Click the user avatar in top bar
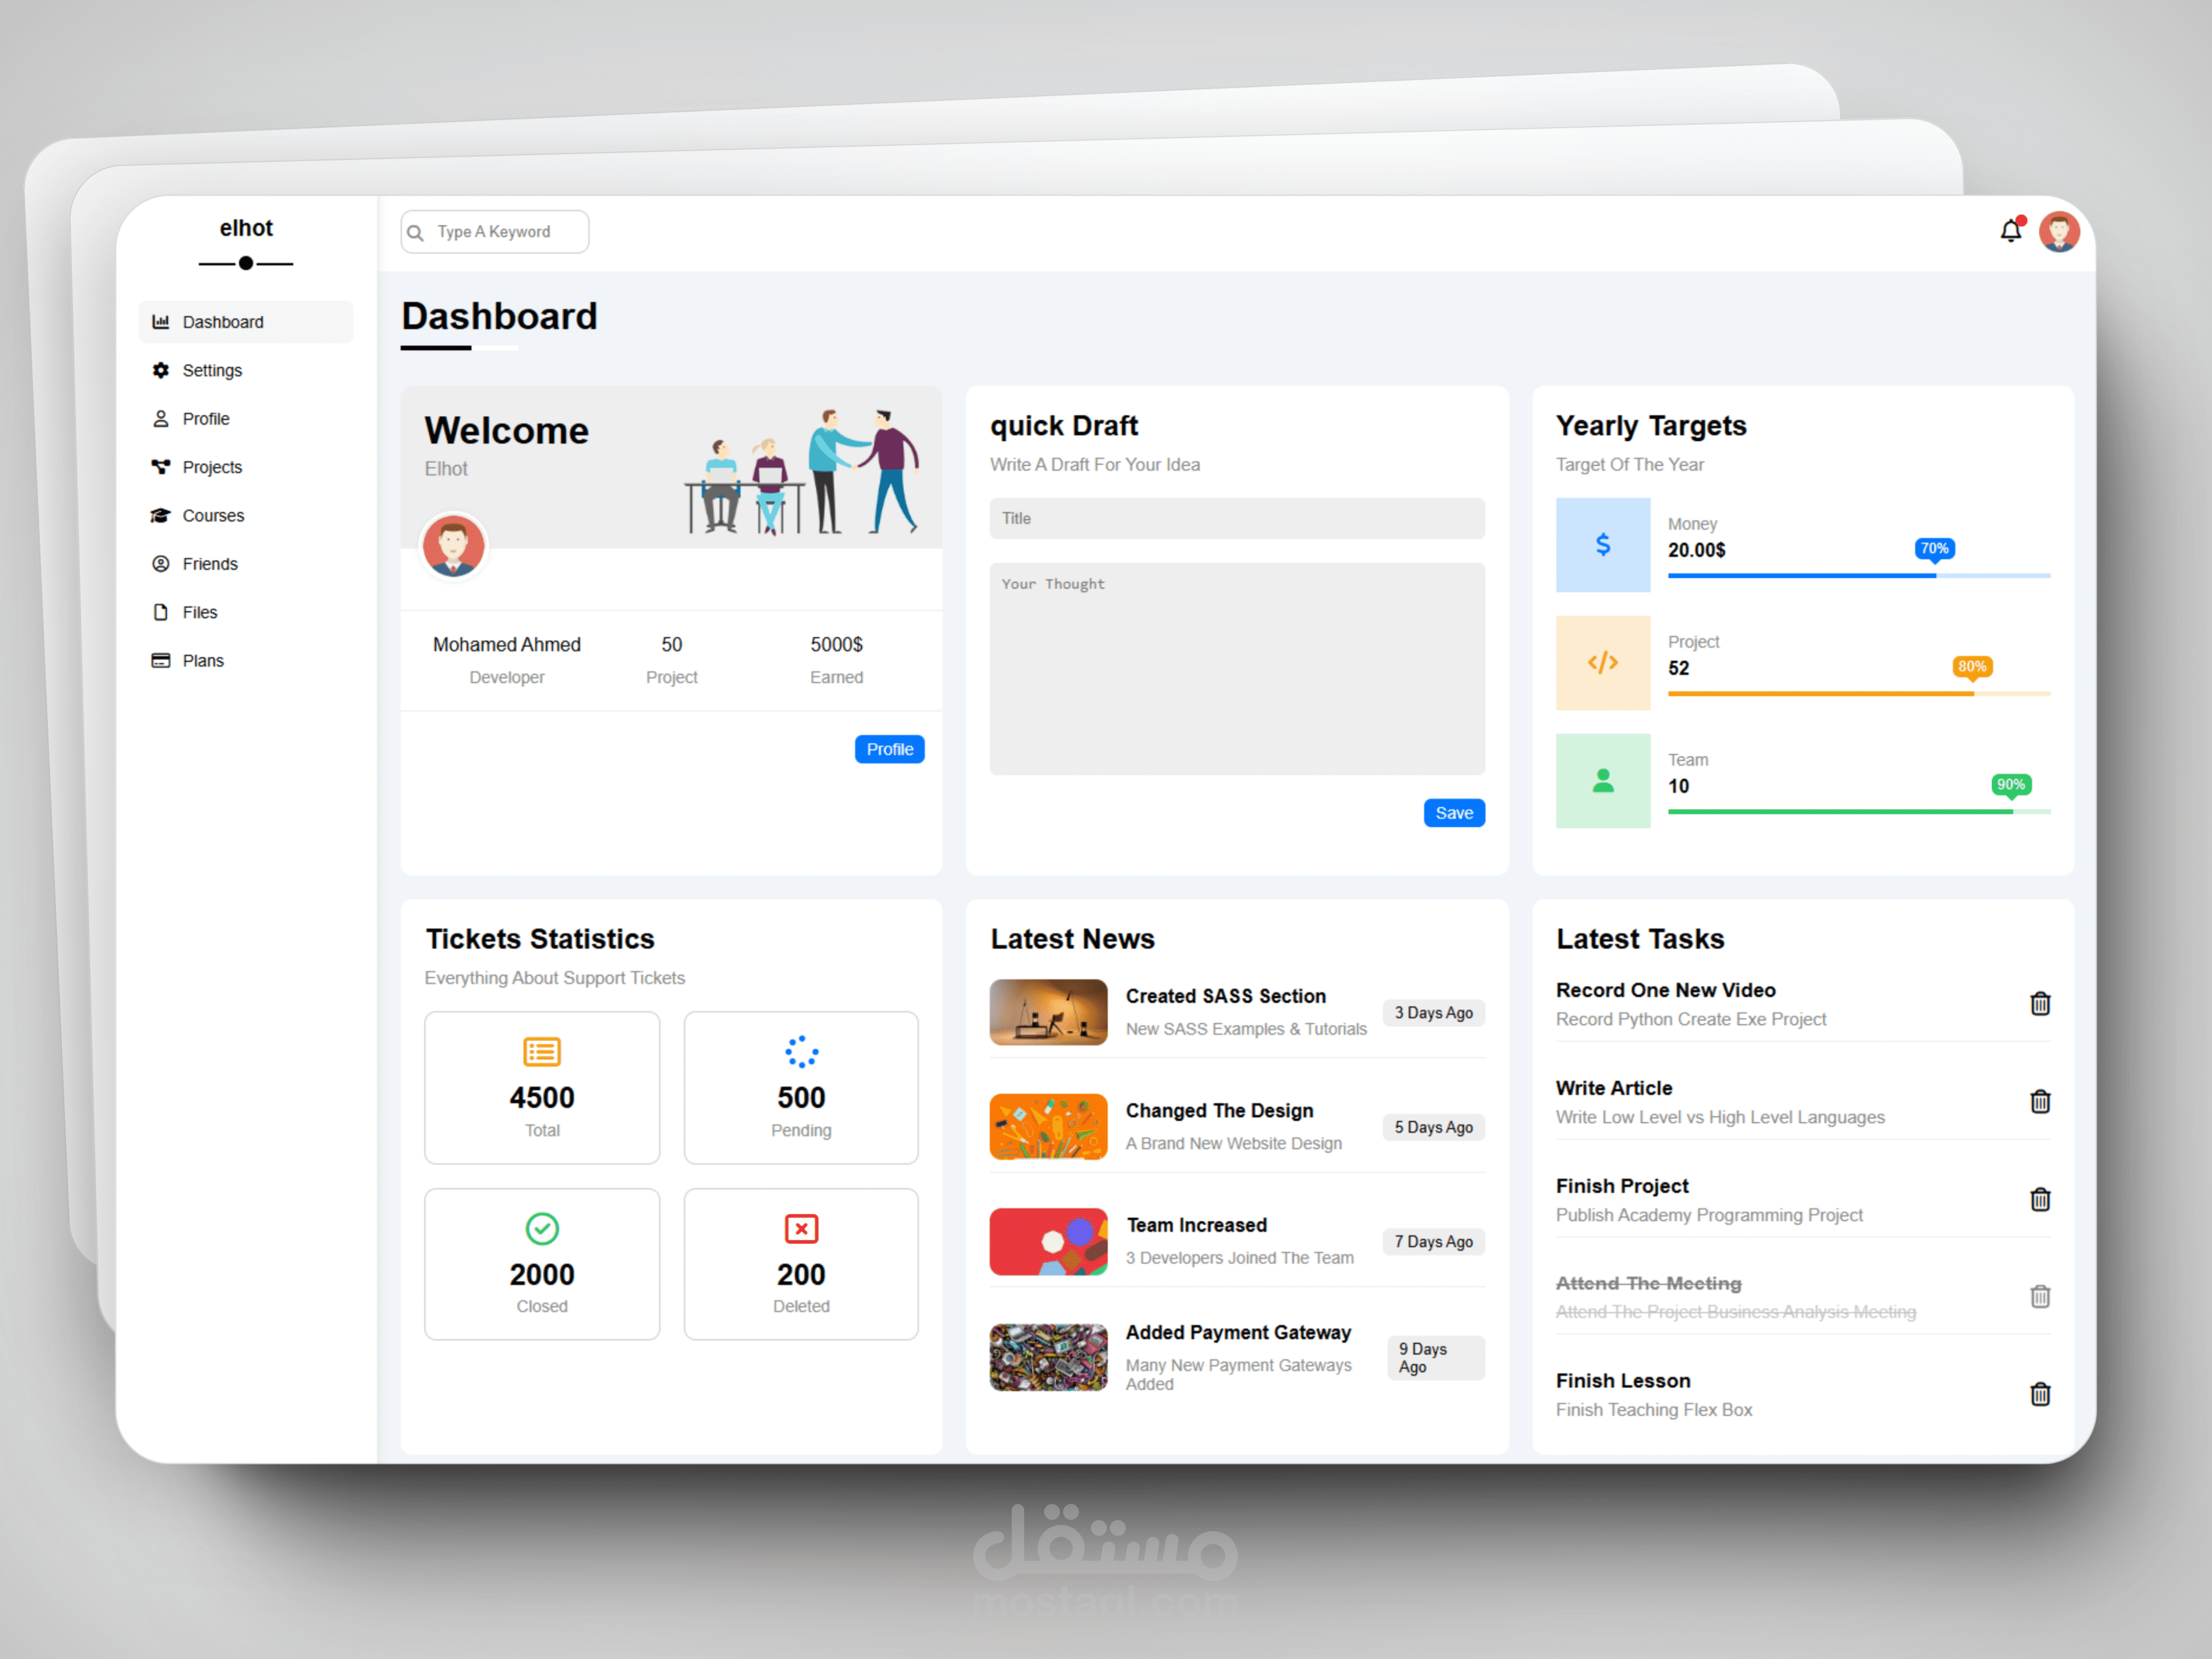Image resolution: width=2212 pixels, height=1659 pixels. point(2059,232)
